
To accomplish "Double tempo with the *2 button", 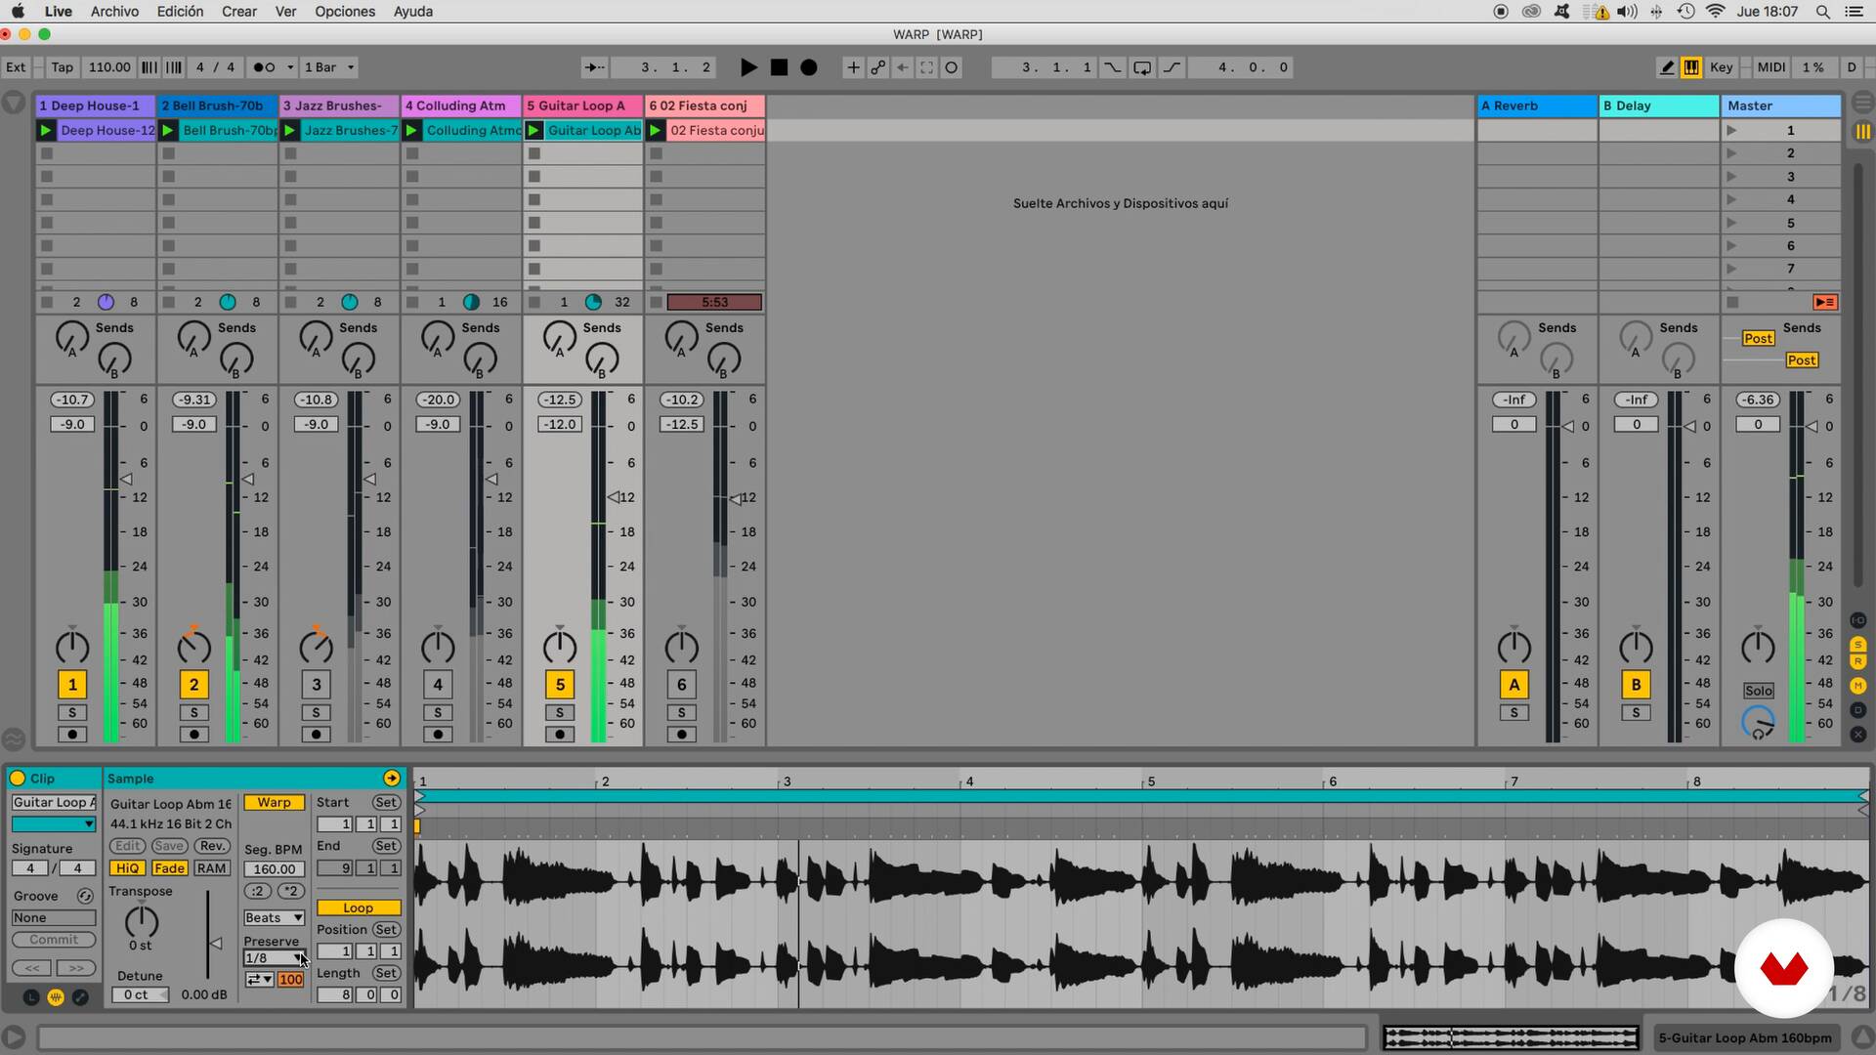I will [290, 891].
